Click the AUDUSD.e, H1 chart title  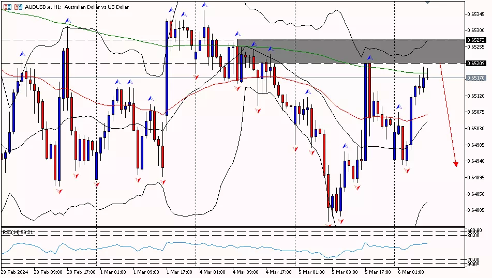(x=77, y=7)
